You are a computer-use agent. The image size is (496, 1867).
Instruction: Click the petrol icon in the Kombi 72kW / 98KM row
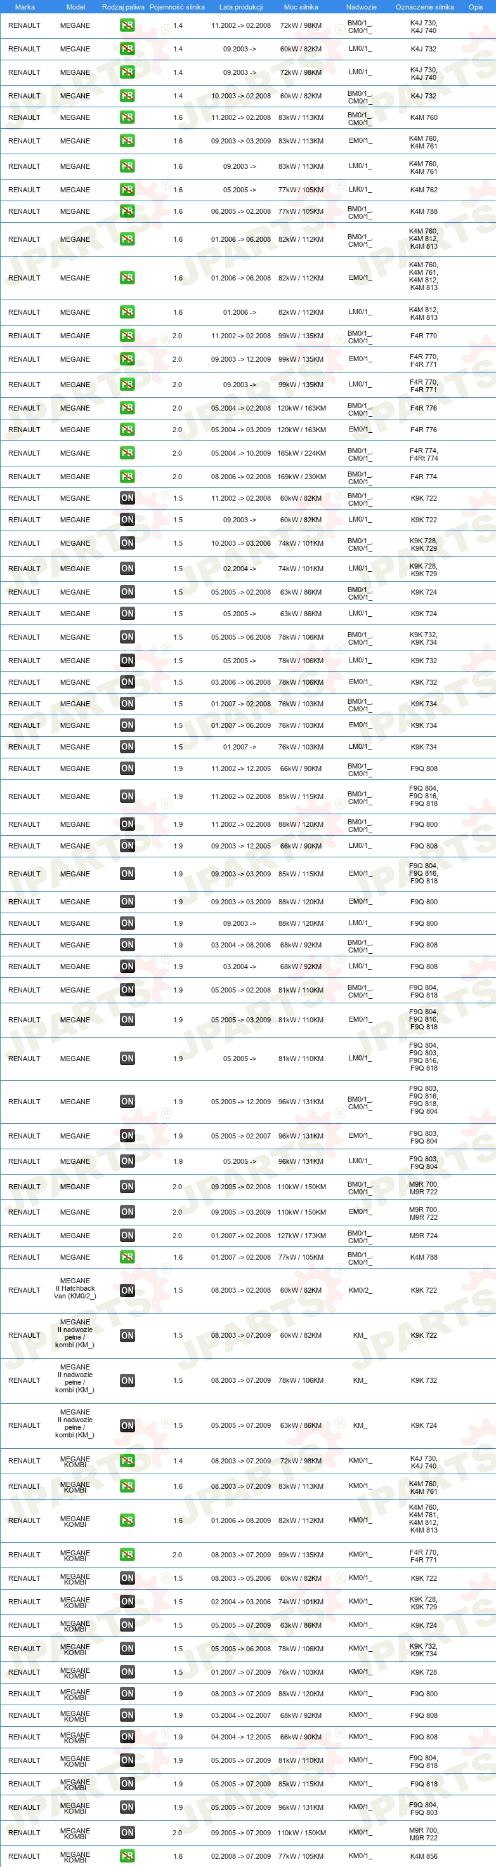[x=127, y=1460]
